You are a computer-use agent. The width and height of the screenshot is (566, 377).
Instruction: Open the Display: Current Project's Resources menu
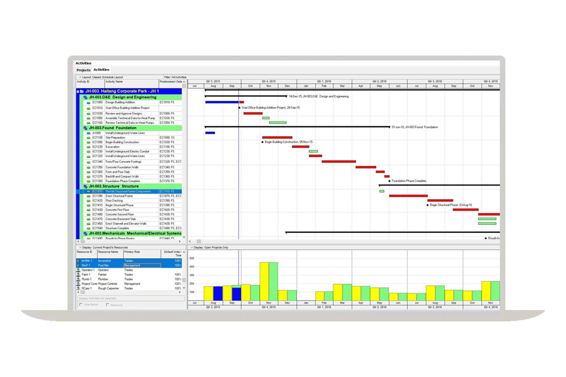(103, 248)
